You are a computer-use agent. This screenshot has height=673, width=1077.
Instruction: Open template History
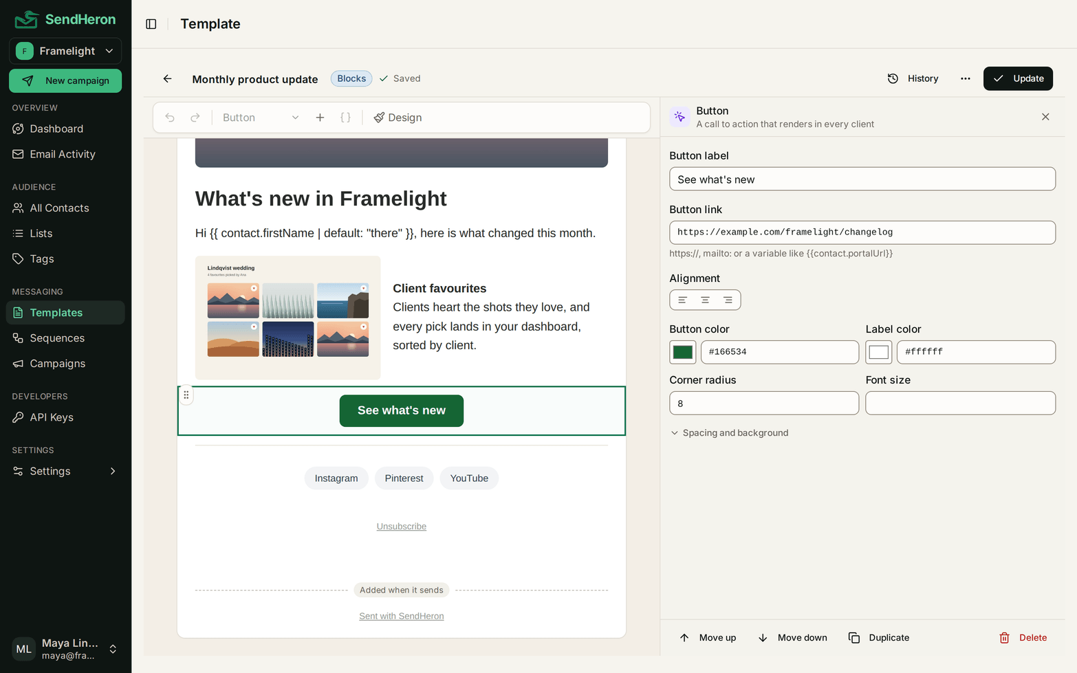click(x=913, y=78)
